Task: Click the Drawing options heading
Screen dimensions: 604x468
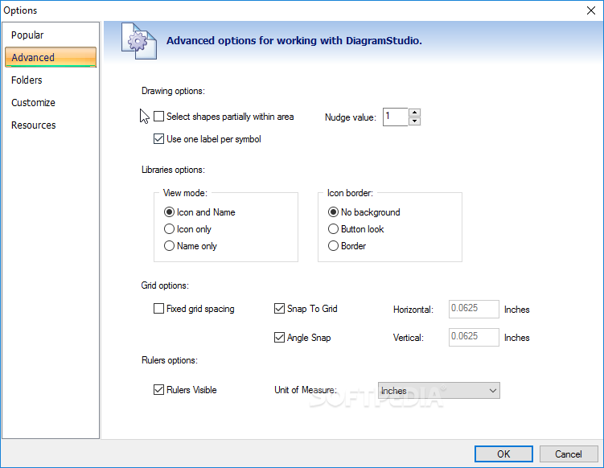Action: point(173,91)
